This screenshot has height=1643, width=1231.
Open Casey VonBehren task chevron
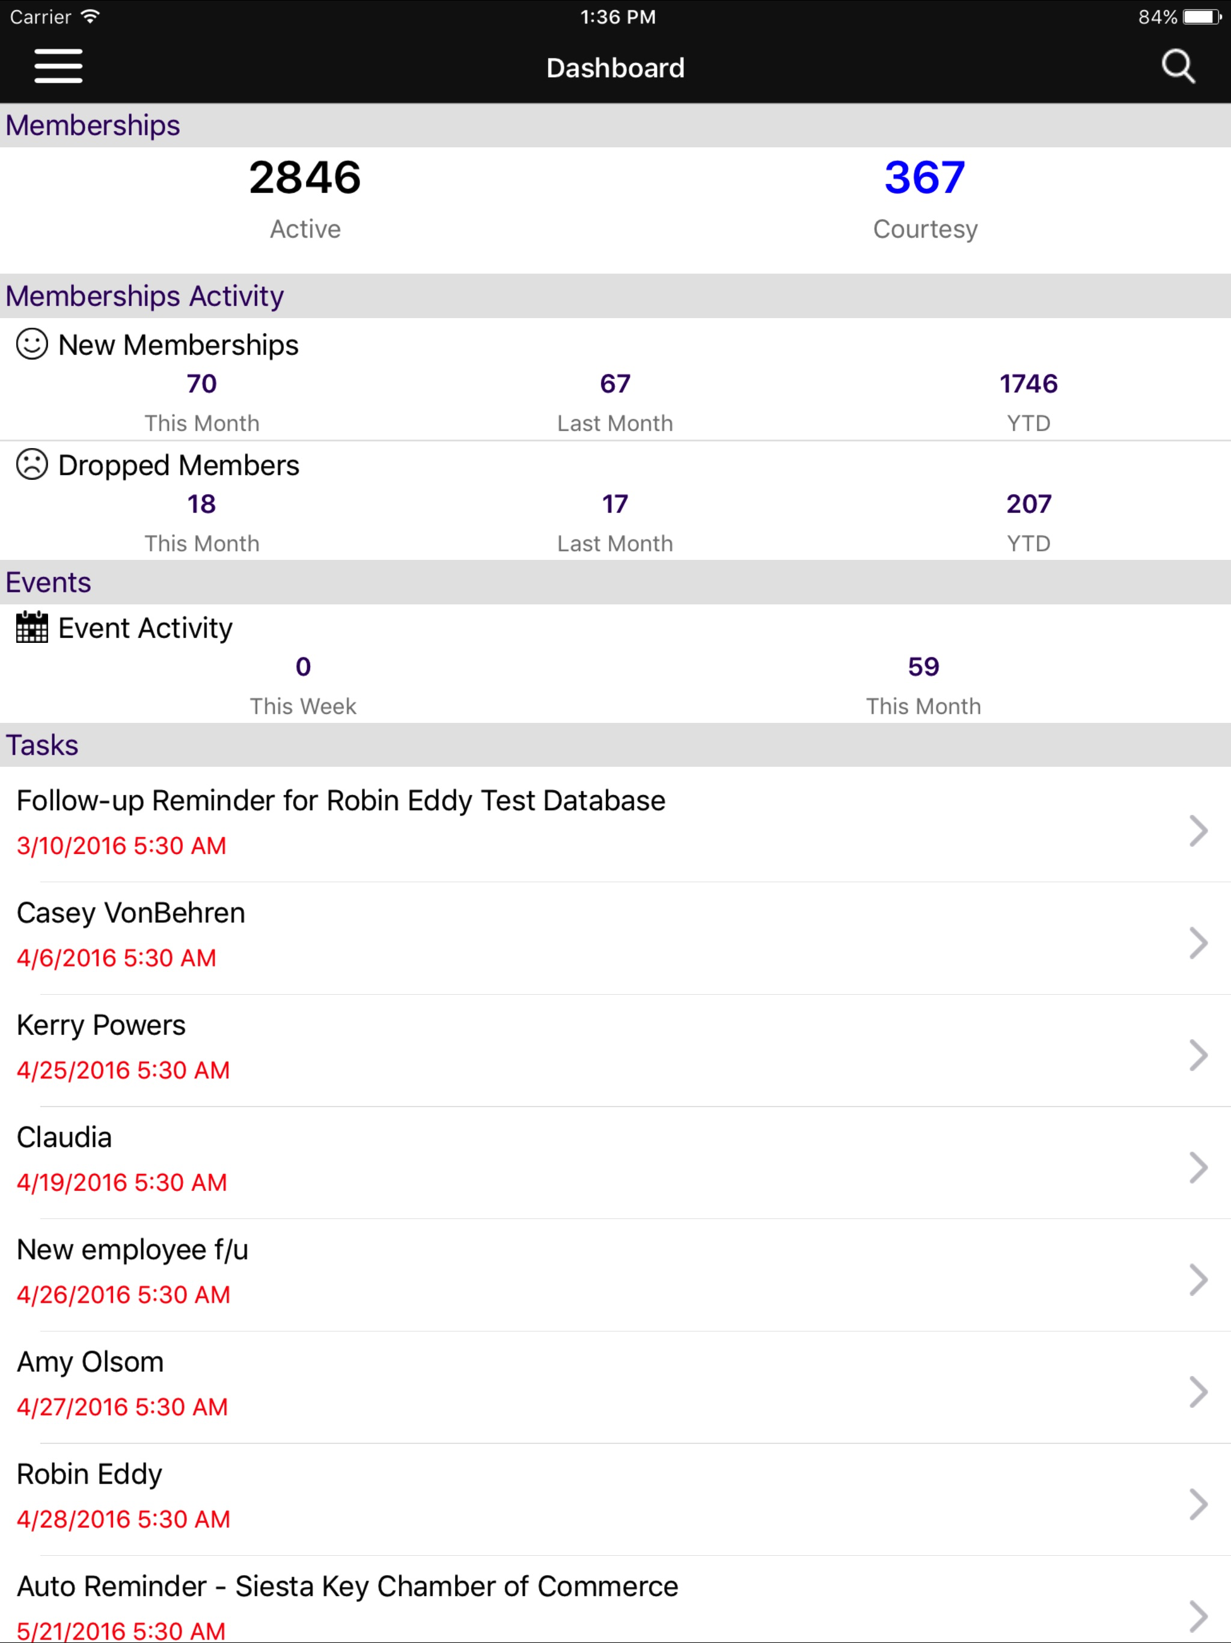tap(1197, 944)
